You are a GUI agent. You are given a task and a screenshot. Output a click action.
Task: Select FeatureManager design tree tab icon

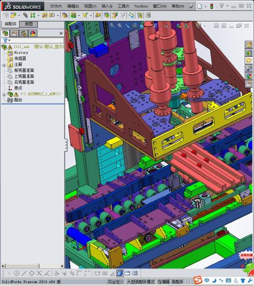[x=6, y=33]
